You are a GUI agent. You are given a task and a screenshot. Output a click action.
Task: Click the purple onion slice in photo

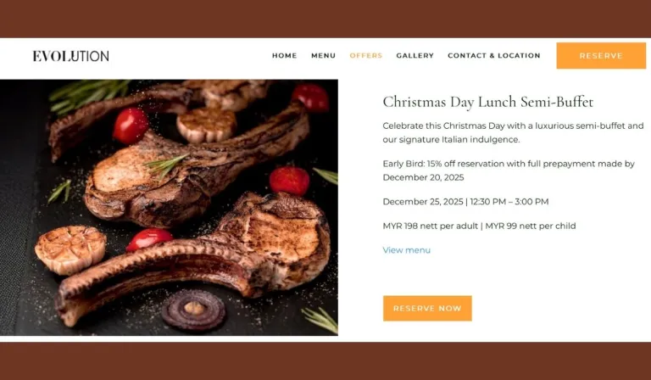[x=193, y=310]
